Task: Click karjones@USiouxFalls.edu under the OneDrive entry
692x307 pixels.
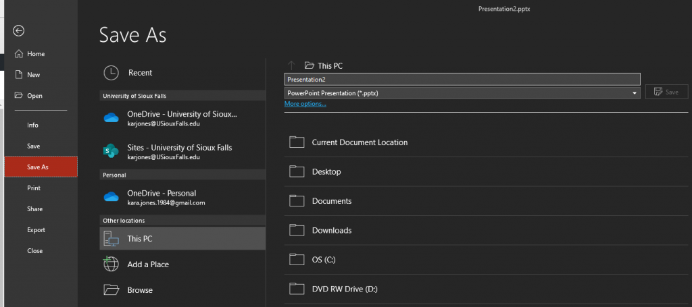Action: (x=164, y=123)
